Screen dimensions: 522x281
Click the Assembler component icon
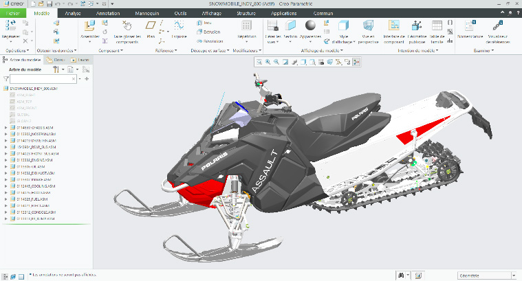pyautogui.click(x=89, y=27)
